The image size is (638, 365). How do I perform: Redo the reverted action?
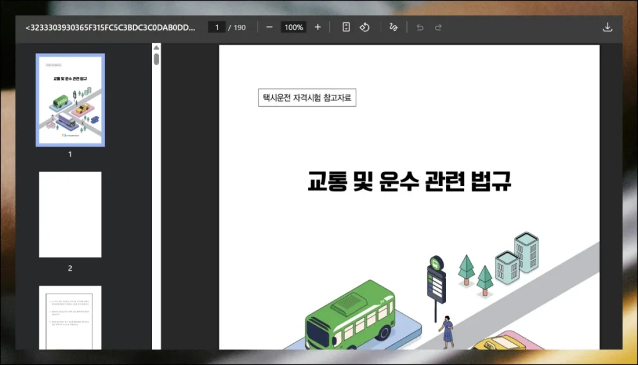pos(438,27)
